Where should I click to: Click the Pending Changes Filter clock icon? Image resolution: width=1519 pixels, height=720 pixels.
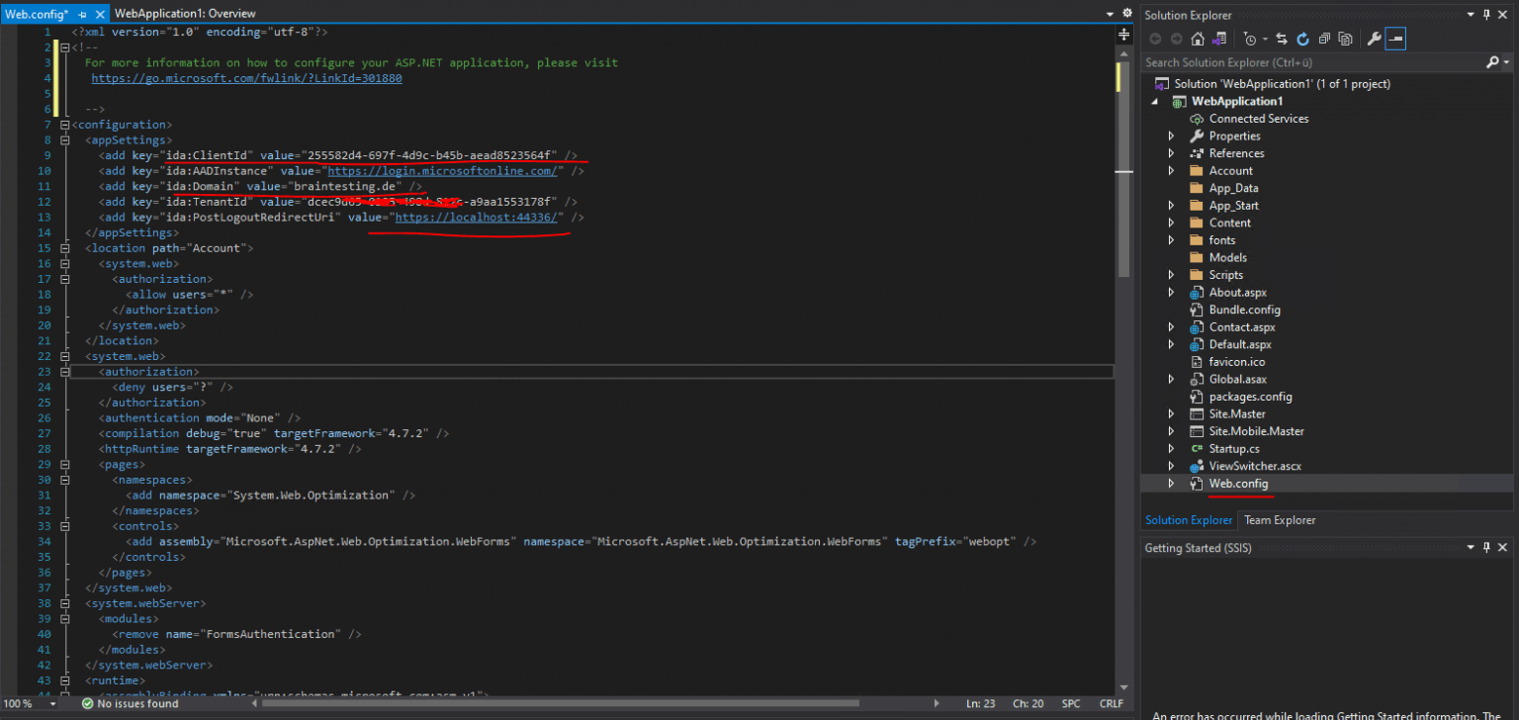pyautogui.click(x=1251, y=40)
